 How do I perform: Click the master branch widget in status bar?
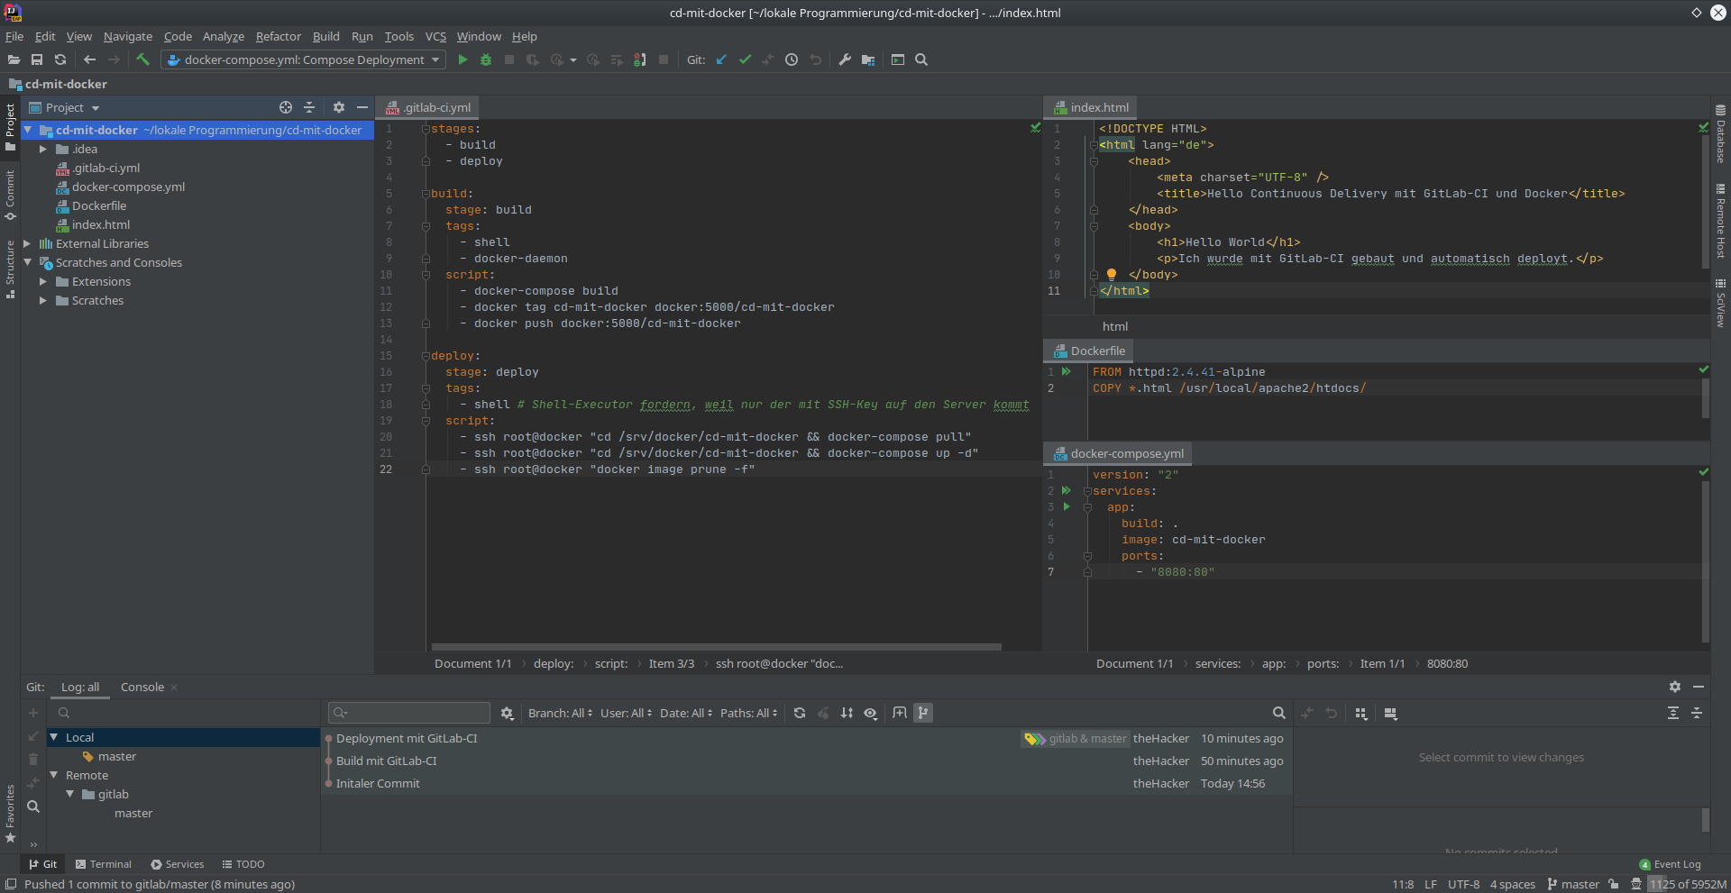pyautogui.click(x=1573, y=884)
